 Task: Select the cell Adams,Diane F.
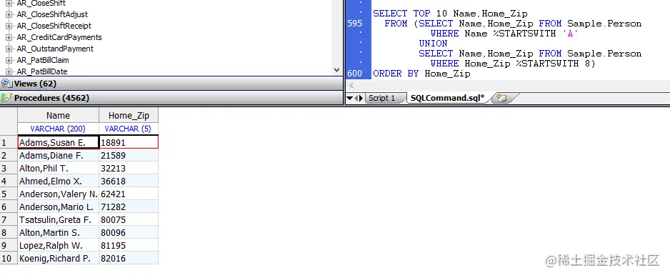tap(59, 155)
